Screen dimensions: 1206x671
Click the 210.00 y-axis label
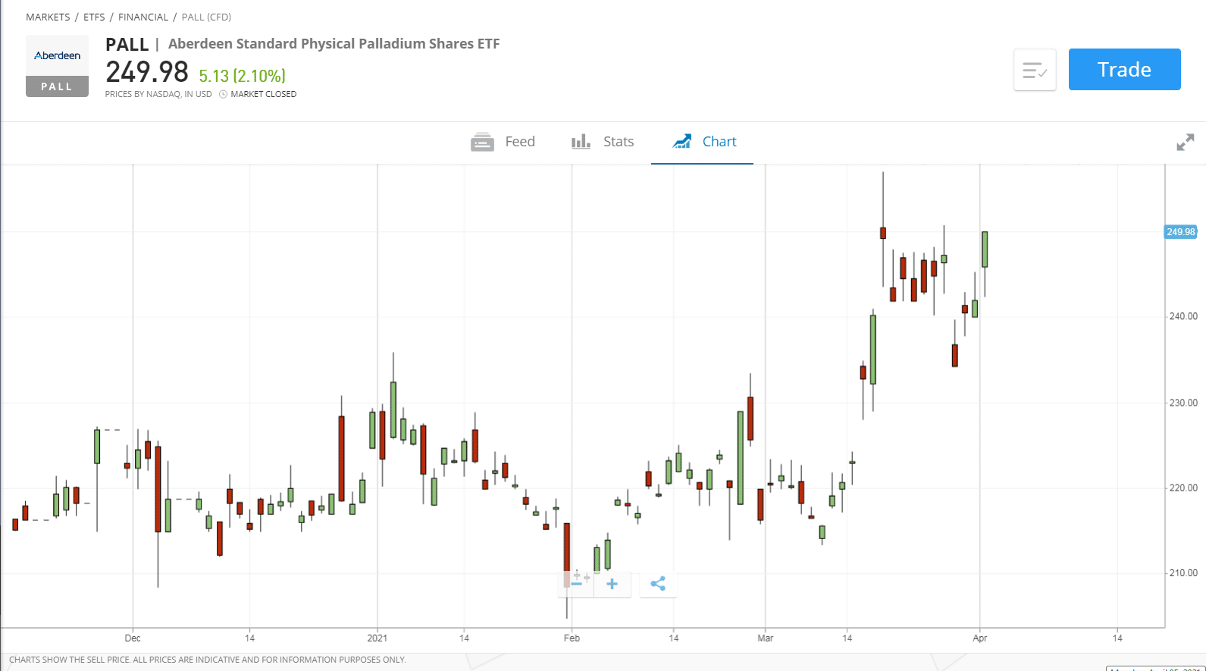point(1183,573)
